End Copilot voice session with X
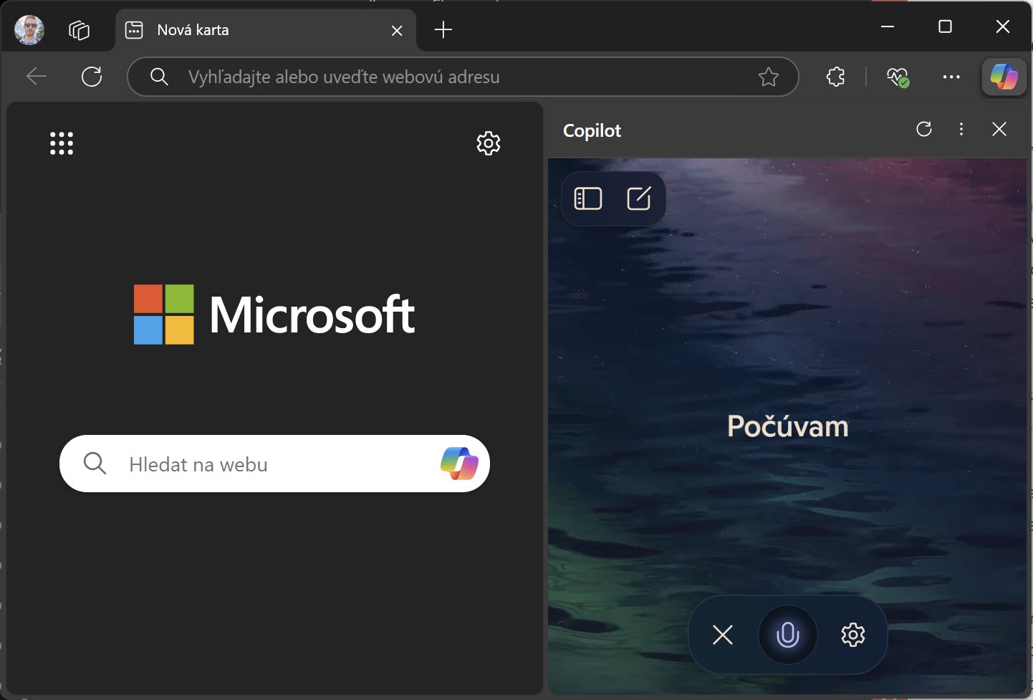Image resolution: width=1033 pixels, height=700 pixels. point(723,635)
